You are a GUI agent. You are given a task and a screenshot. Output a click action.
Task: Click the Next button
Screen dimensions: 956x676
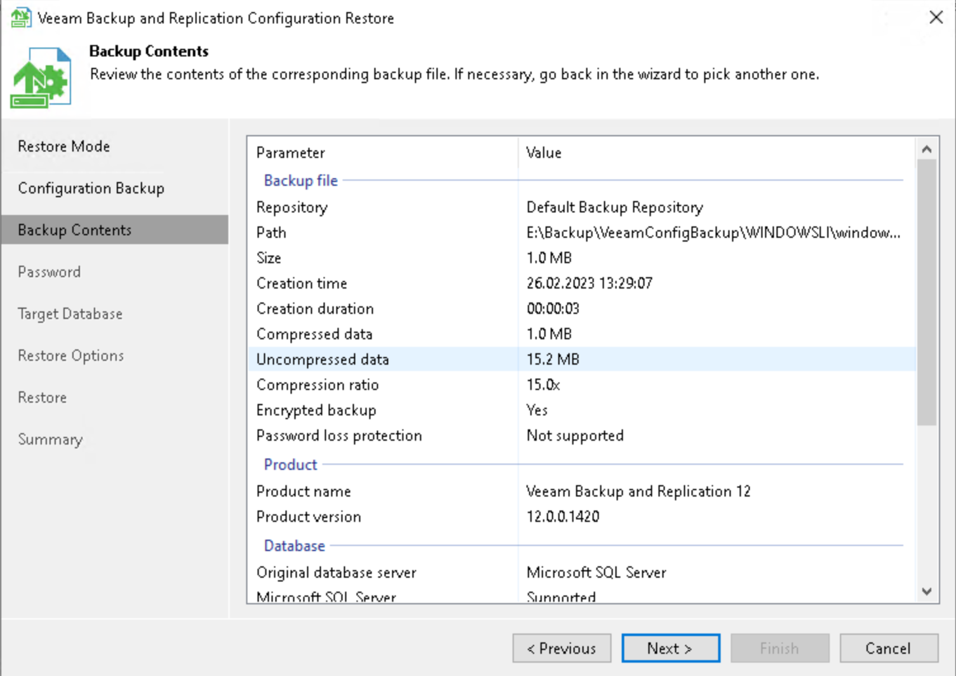point(671,648)
